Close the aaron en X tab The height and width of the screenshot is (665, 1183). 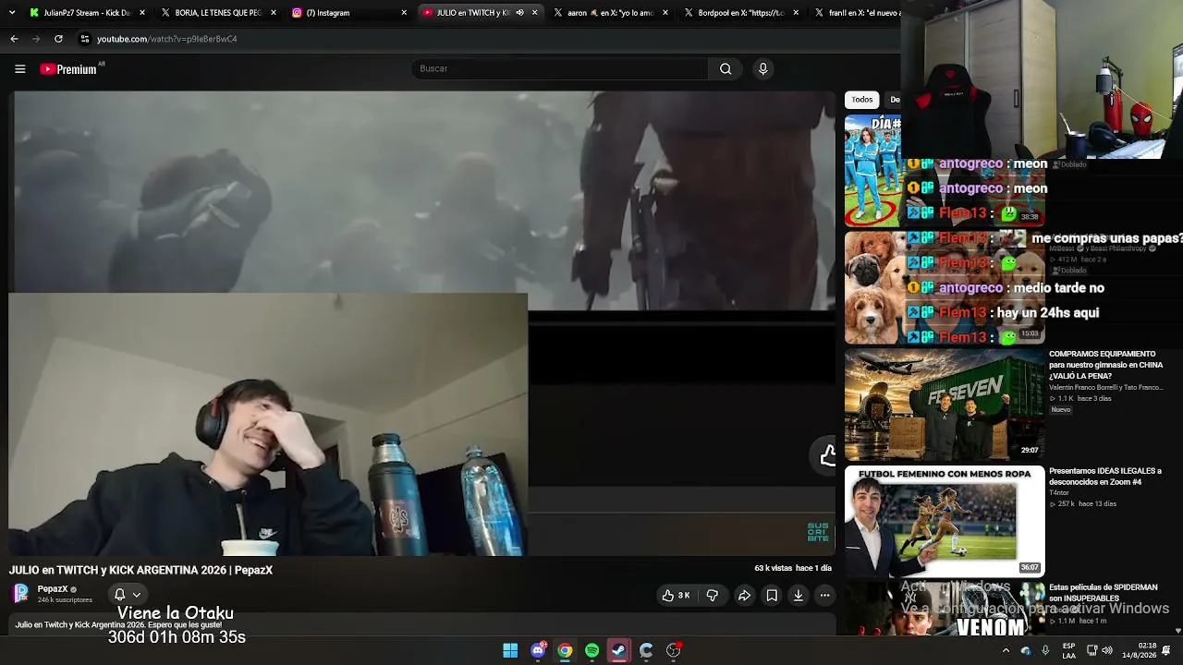pos(665,13)
